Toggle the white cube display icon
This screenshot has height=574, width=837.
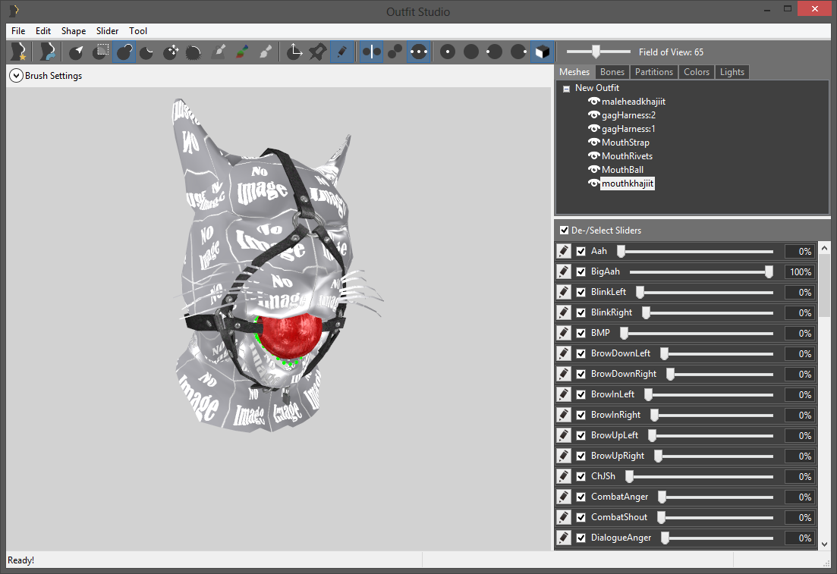pyautogui.click(x=543, y=52)
